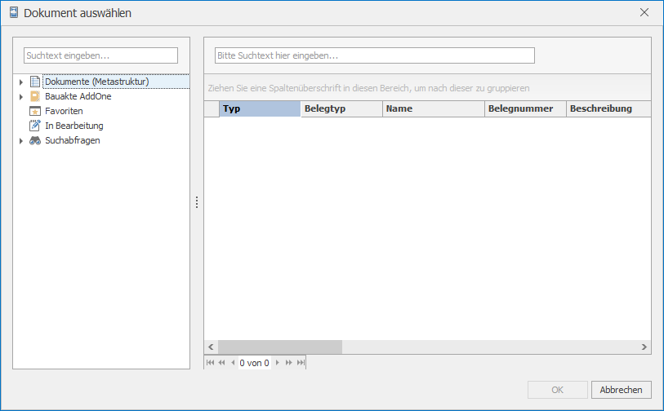
Task: Select the Favoriten tree entry
Action: coord(64,111)
